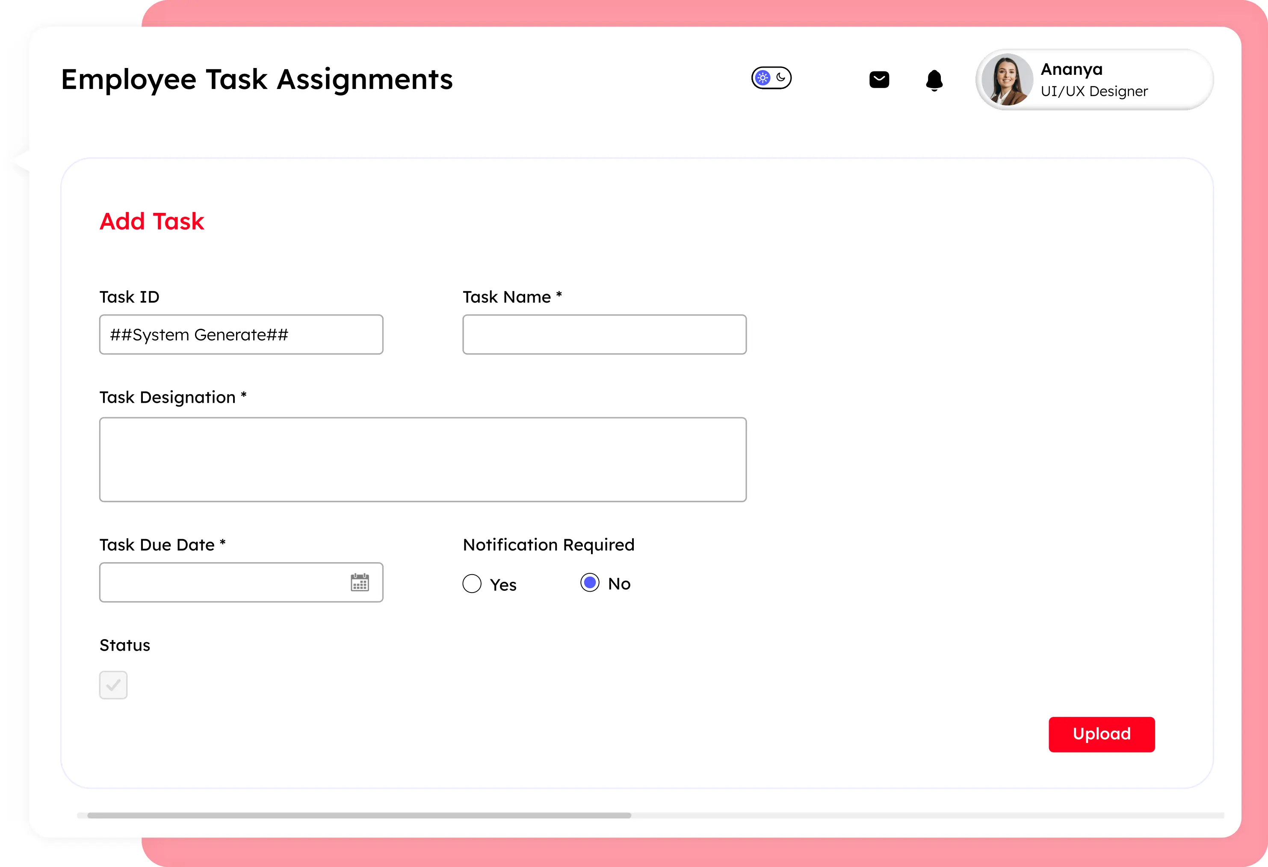Click the horizontal scrollbar thumb
Screen dimensions: 1268x867
click(358, 815)
